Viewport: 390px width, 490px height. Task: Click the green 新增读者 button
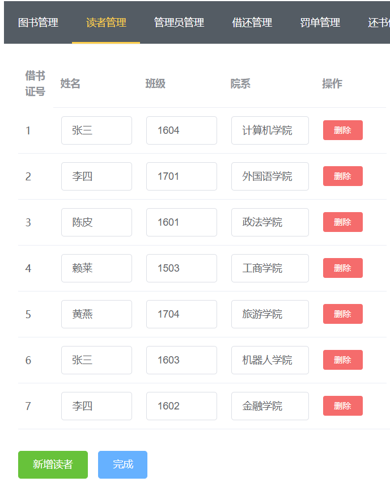click(x=53, y=464)
